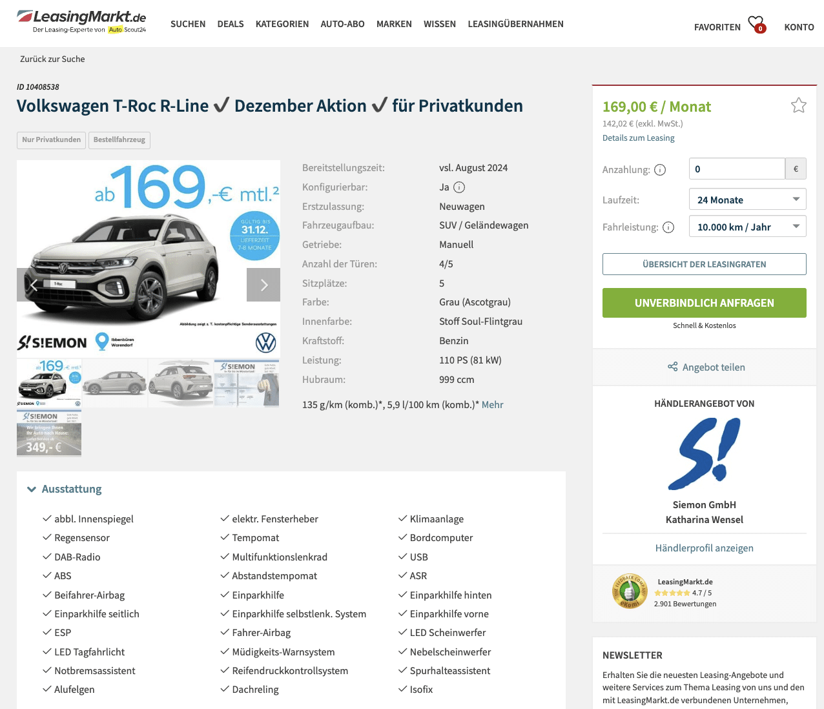Click the LeasingMarkt.de logo

82,21
